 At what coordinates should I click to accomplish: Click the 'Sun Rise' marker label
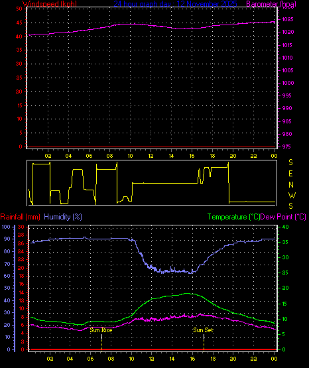click(x=101, y=330)
